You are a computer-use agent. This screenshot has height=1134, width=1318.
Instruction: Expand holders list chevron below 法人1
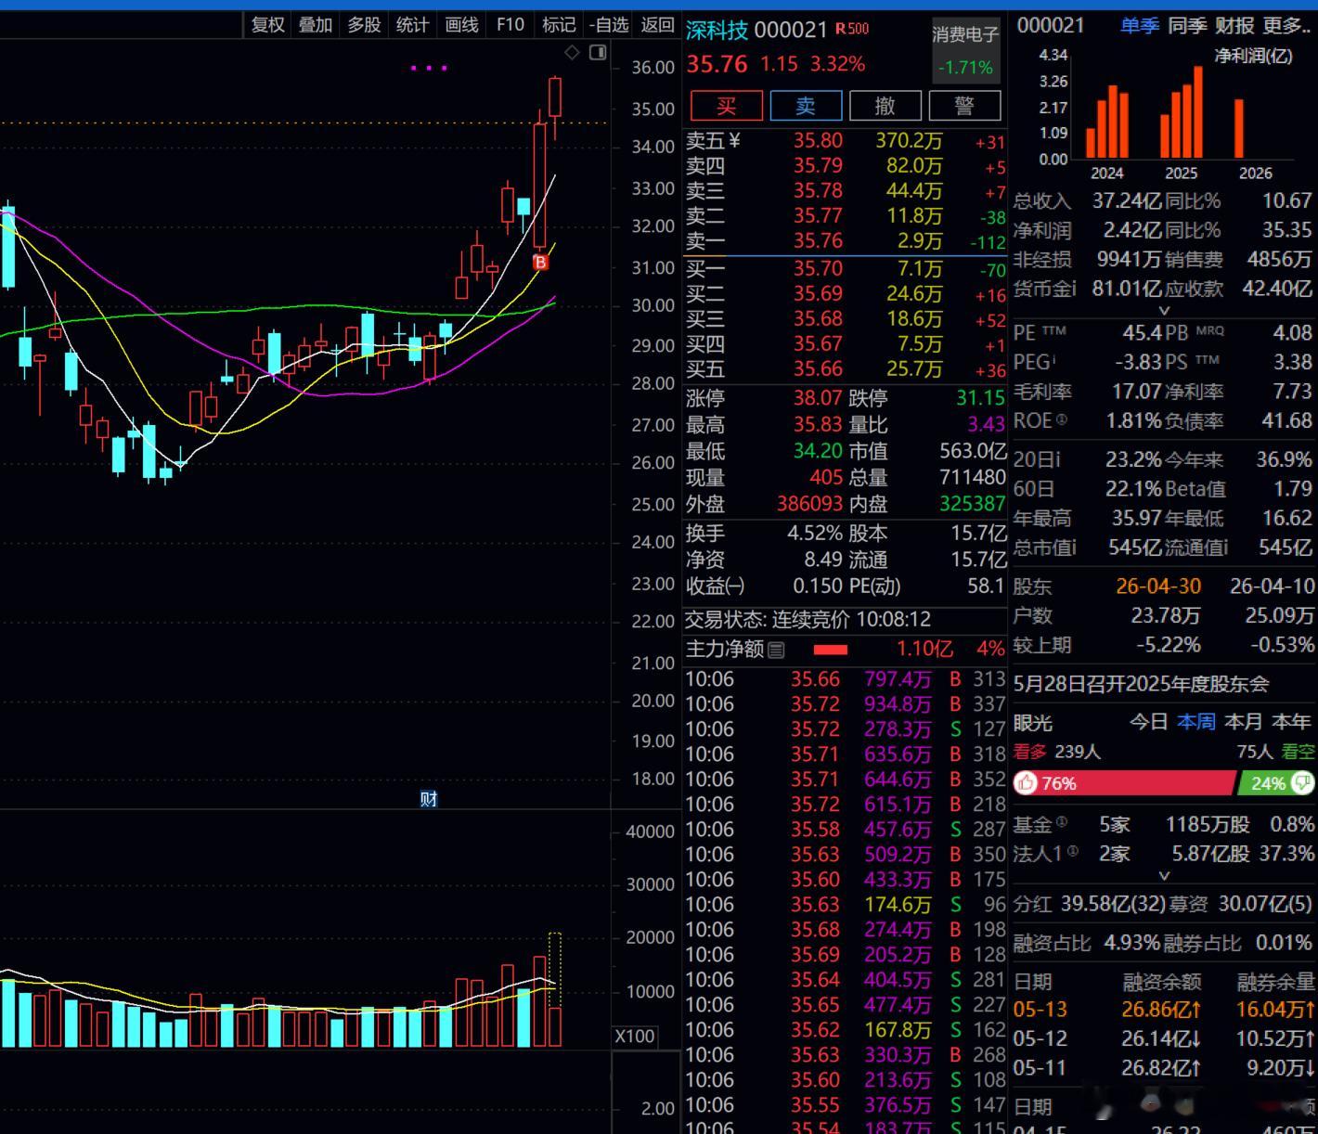[1165, 876]
